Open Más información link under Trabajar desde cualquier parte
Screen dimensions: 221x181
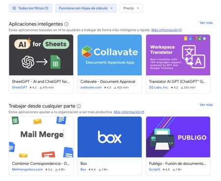[129, 112]
